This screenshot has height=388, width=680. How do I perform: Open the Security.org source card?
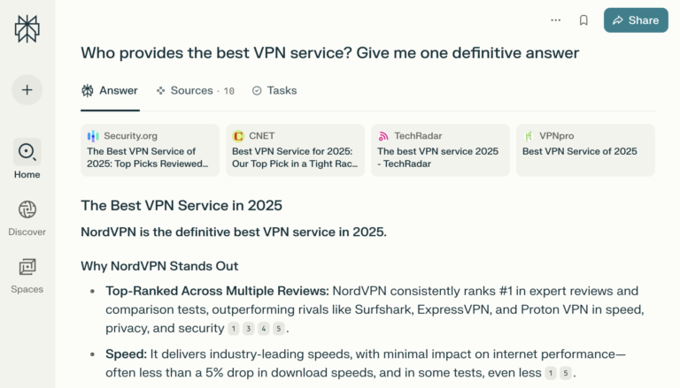coord(150,150)
